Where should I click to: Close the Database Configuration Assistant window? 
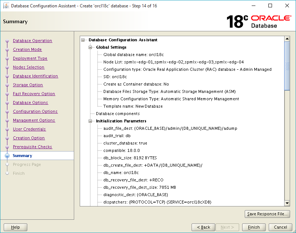pos(287,6)
